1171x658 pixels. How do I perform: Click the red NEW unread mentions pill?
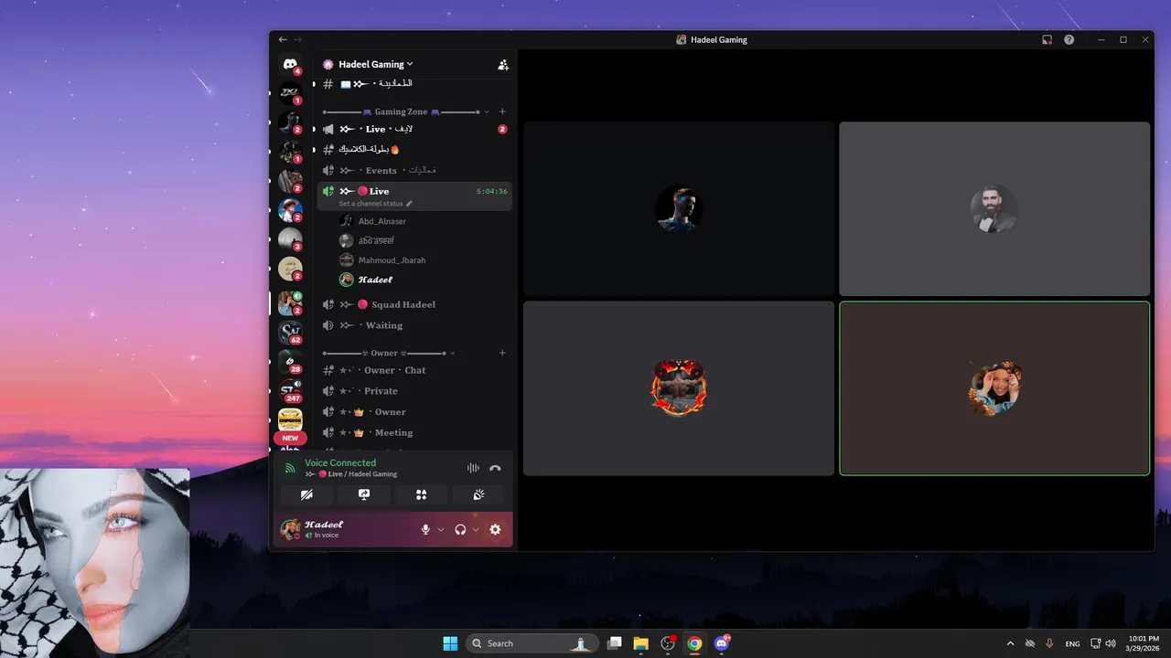pos(290,438)
